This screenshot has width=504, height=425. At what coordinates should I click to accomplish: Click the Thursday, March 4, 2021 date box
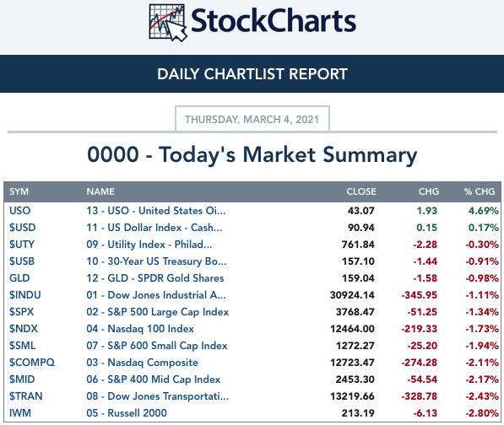click(252, 119)
